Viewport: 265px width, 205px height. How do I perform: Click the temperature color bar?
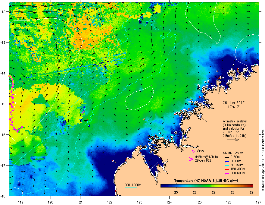click(207, 186)
